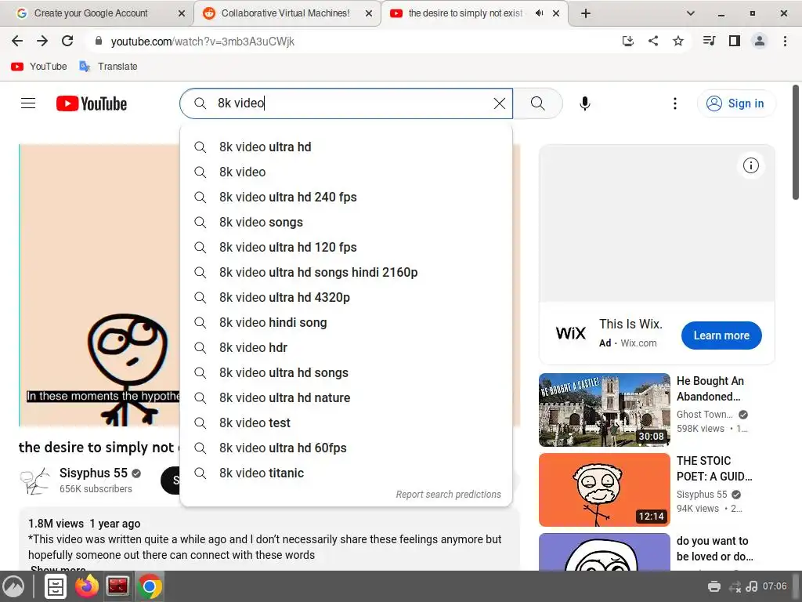Select suggestion 8k video ultra hd
The width and height of the screenshot is (802, 602).
[x=346, y=147]
